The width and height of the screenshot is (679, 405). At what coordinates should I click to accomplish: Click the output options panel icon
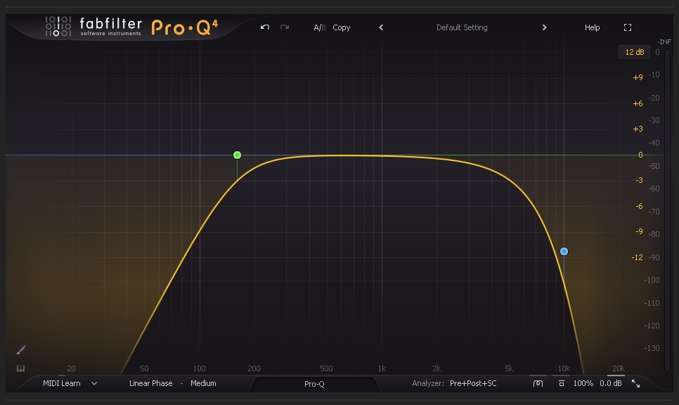(561, 383)
